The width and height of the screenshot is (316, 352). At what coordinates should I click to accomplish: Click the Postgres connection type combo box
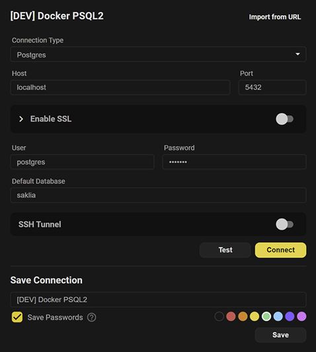[x=158, y=54]
